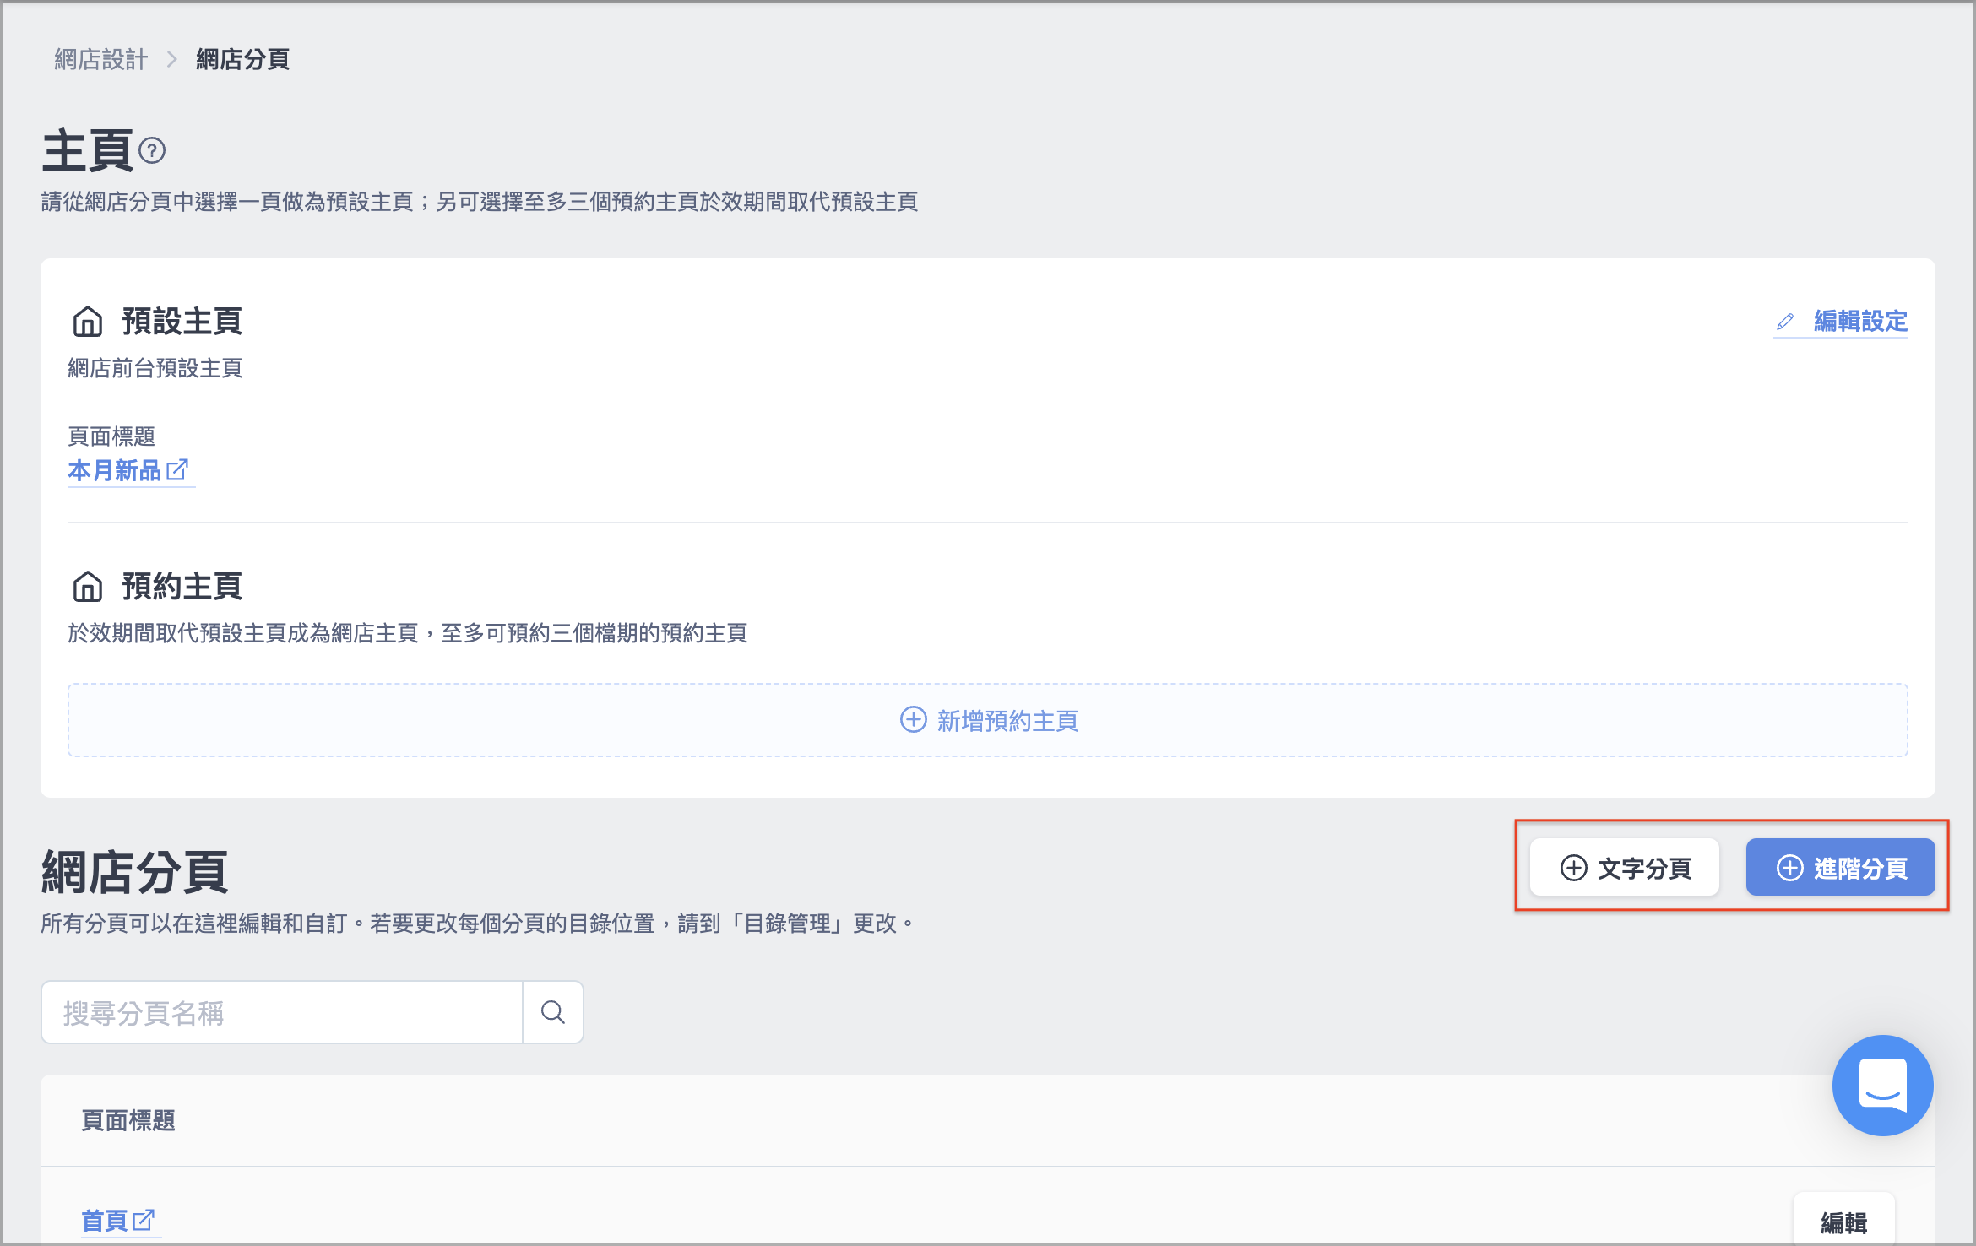Click the house icon beside 預設主頁

pyautogui.click(x=88, y=322)
